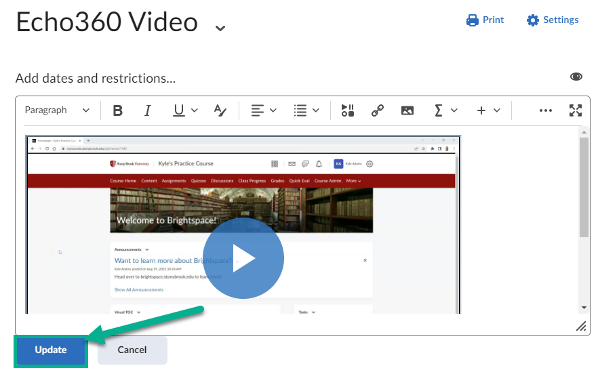Click the plus insert-other icon
This screenshot has height=368, width=598.
click(x=481, y=110)
